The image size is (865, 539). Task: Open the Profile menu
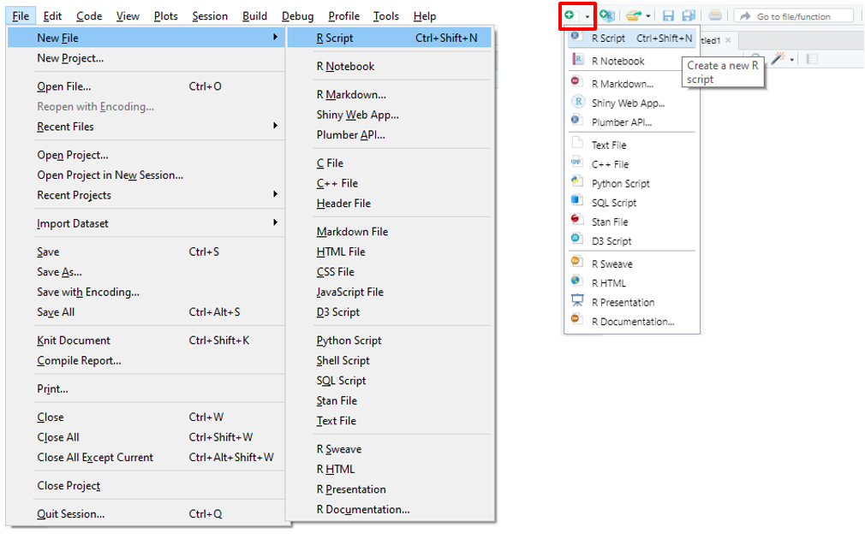click(344, 16)
